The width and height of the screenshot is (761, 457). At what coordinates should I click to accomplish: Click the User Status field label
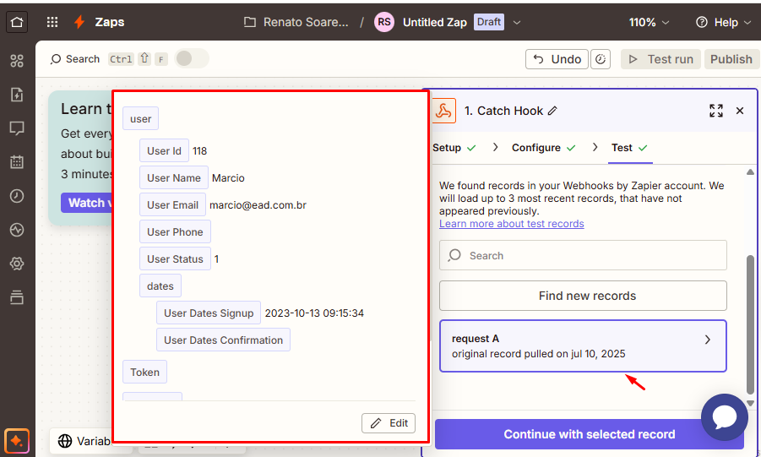[x=175, y=258]
